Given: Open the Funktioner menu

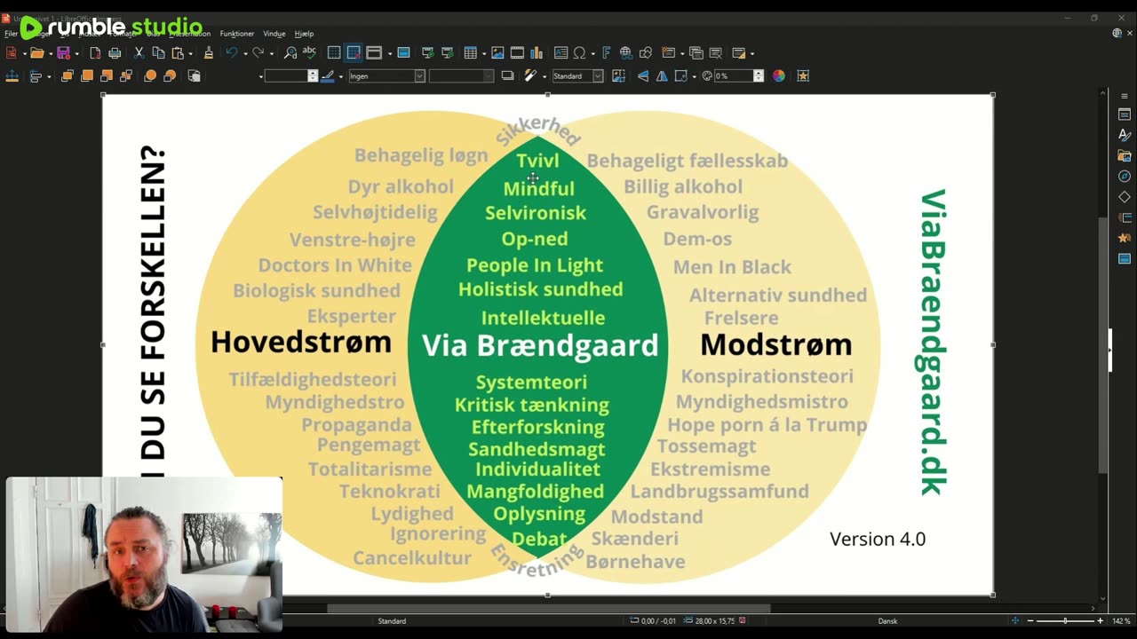Looking at the screenshot, I should (237, 34).
